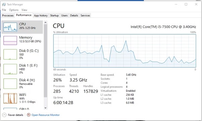This screenshot has height=121, width=202.
Task: Open the Options menu
Action: 14,10
